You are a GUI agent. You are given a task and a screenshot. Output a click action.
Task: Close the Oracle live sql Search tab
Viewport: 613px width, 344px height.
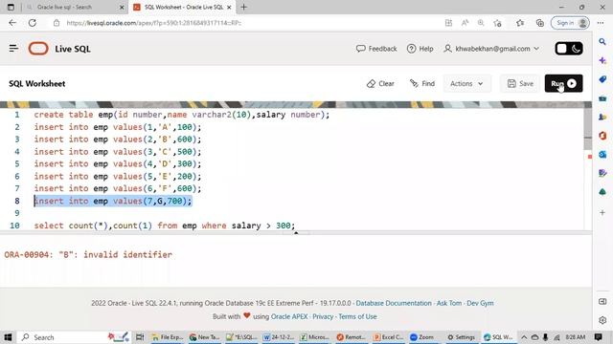pyautogui.click(x=122, y=7)
